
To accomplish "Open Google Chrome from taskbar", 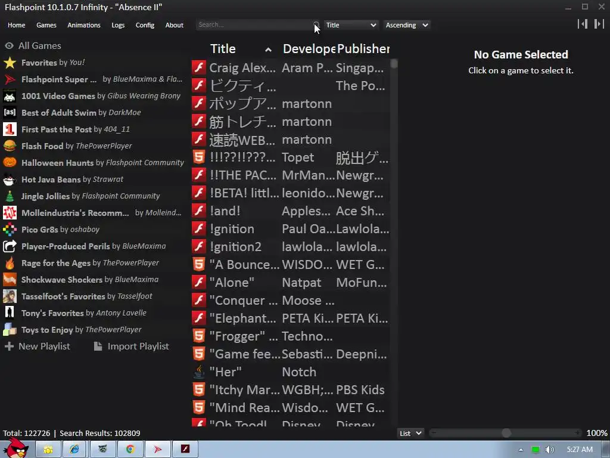I will click(130, 450).
